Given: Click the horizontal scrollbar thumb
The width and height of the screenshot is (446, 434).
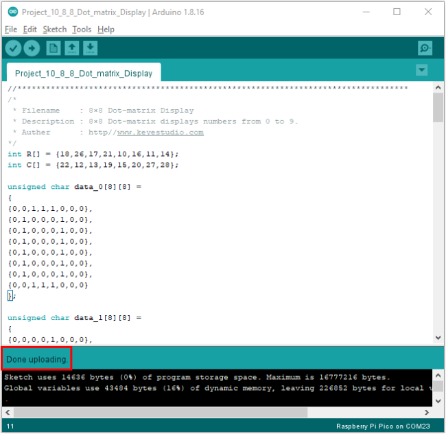Looking at the screenshot, I should (161, 413).
